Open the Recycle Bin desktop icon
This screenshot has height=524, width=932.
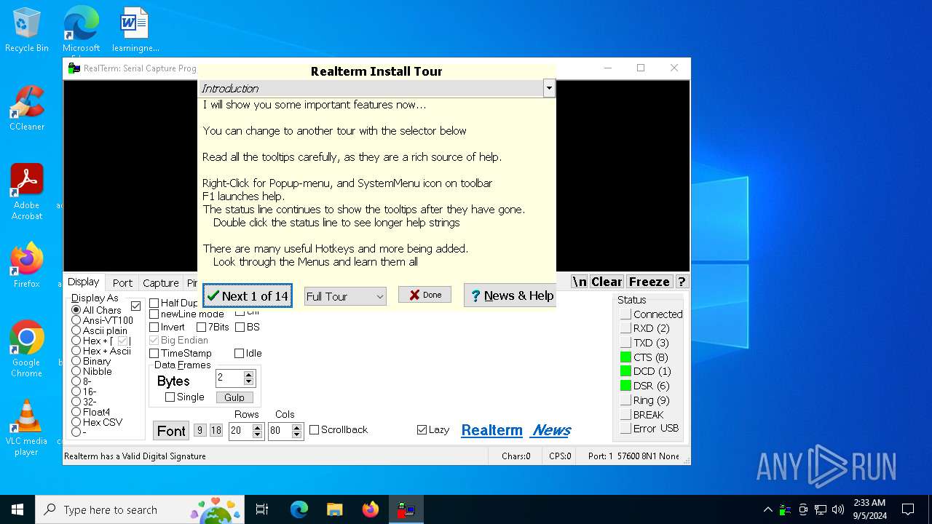coord(27,31)
